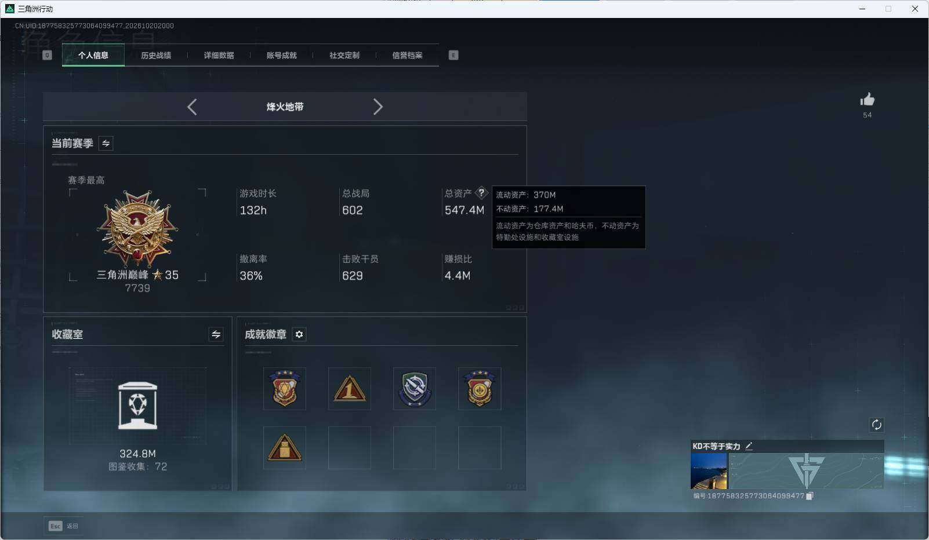Go to next mode with right chevron
This screenshot has height=540, width=929.
pos(378,107)
